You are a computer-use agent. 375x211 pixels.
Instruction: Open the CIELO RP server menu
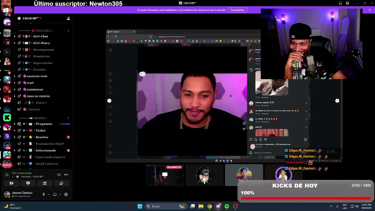tap(32, 18)
